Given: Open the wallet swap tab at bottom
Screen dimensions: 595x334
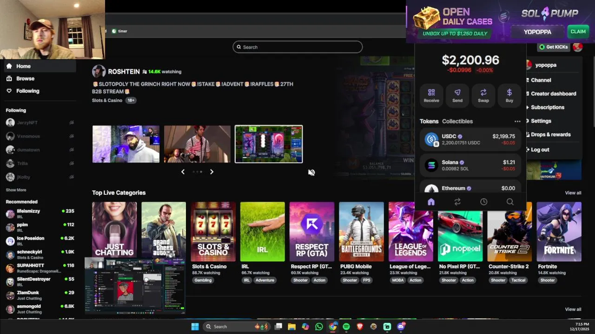Looking at the screenshot, I should click(457, 202).
